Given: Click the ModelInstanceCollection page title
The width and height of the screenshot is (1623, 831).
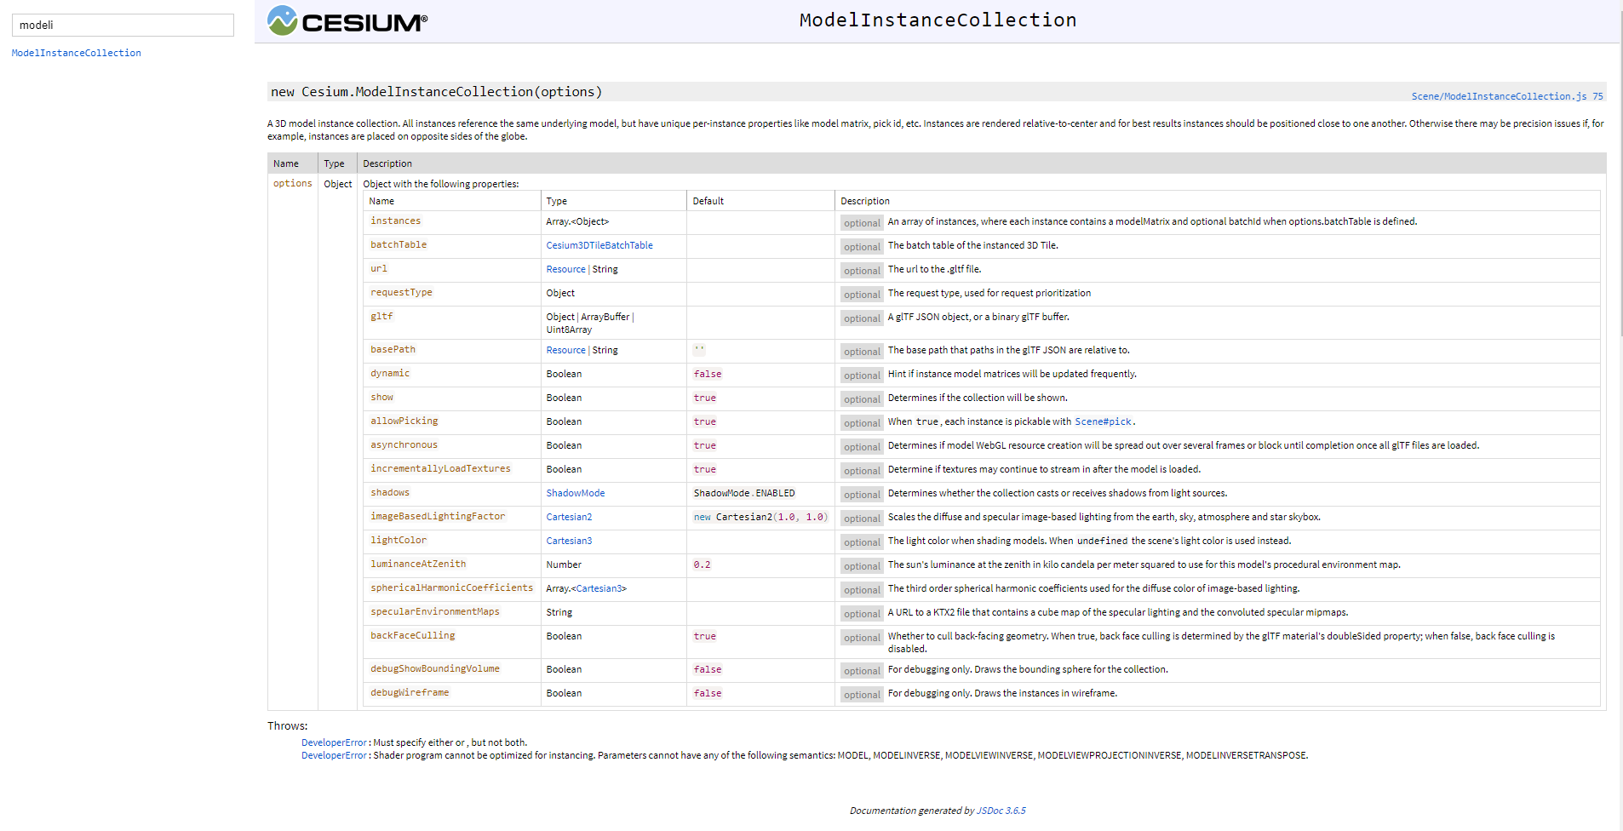Looking at the screenshot, I should (x=938, y=20).
